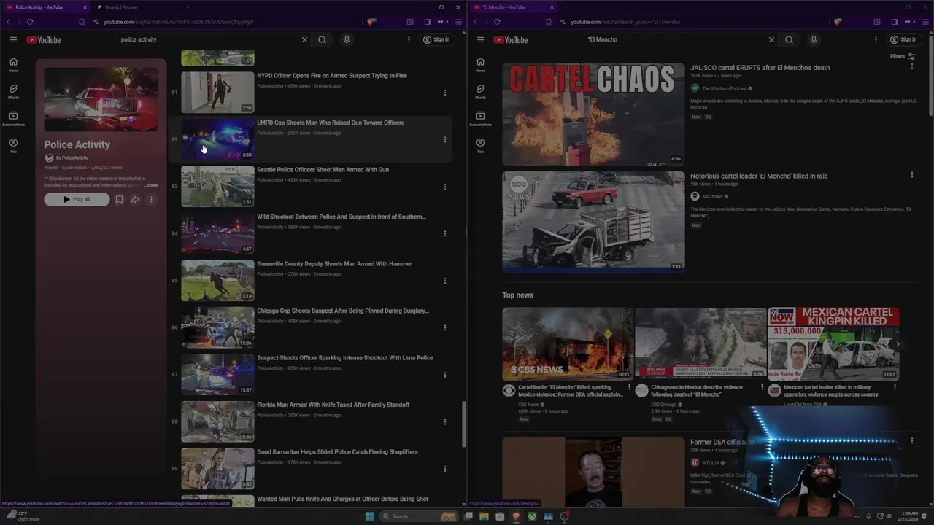Open Shorts in left YouTube sidebar
Image resolution: width=934 pixels, height=525 pixels.
coord(13,92)
